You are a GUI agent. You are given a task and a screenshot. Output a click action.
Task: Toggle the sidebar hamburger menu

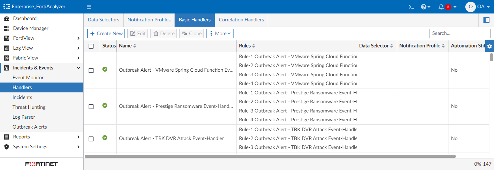click(x=89, y=7)
